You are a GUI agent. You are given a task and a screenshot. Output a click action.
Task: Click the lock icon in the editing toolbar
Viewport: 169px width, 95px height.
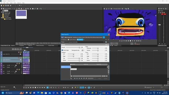pyautogui.click(x=72, y=88)
